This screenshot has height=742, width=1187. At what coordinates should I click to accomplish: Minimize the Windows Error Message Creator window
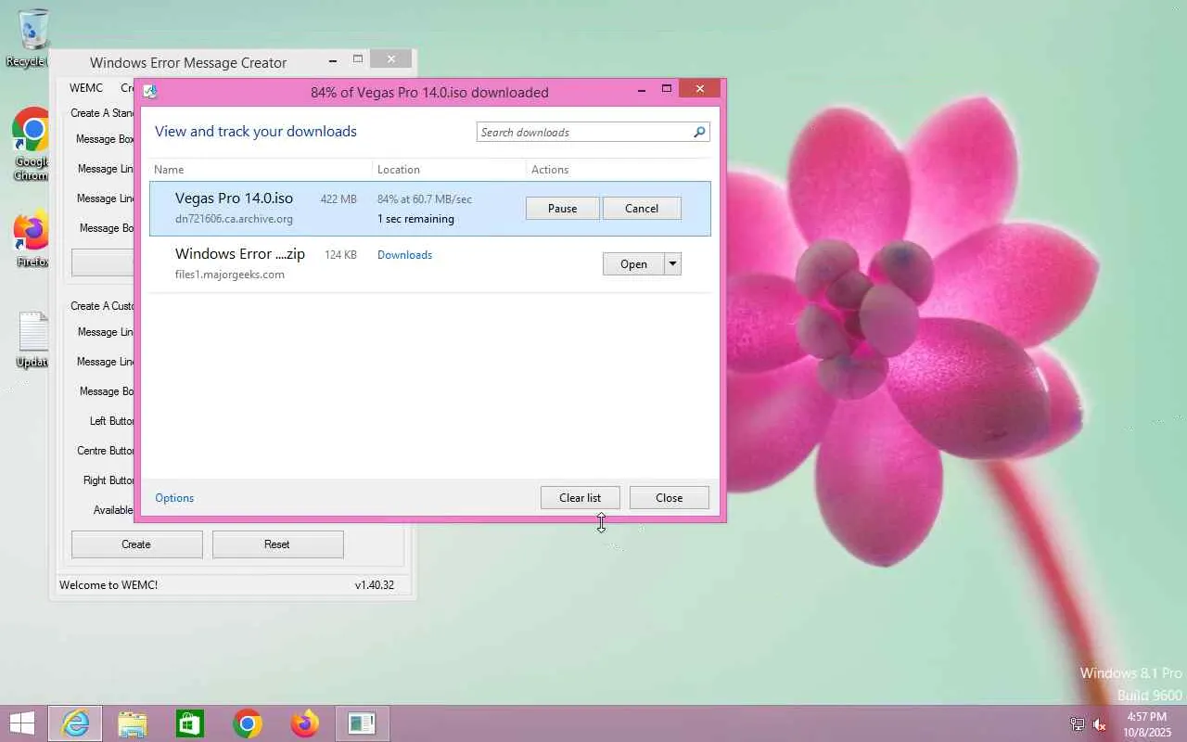click(333, 59)
